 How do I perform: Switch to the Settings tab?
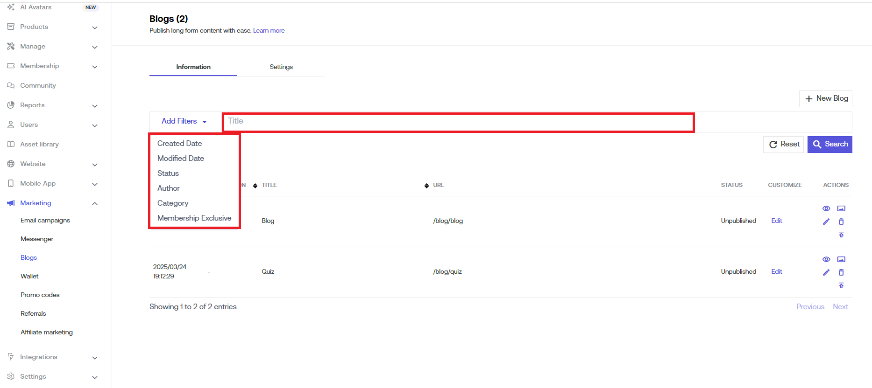point(281,67)
